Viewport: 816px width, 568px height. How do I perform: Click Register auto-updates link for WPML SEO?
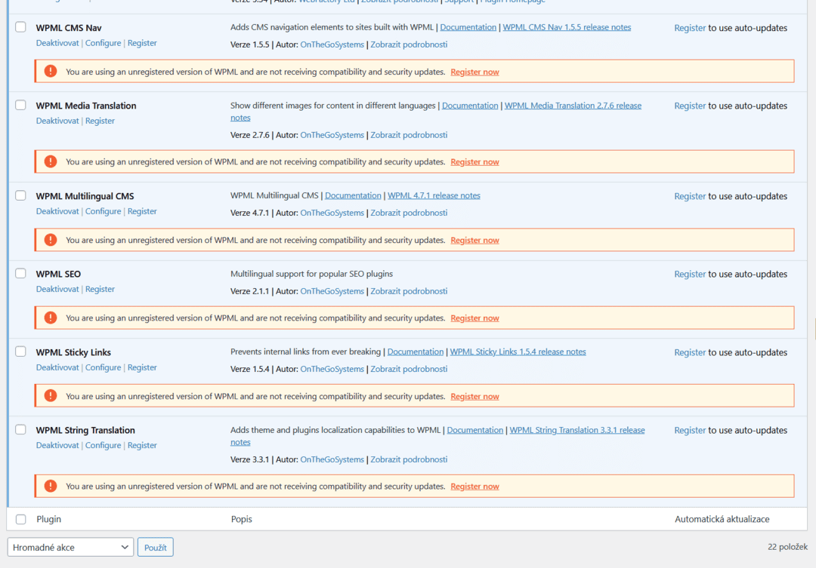(690, 275)
